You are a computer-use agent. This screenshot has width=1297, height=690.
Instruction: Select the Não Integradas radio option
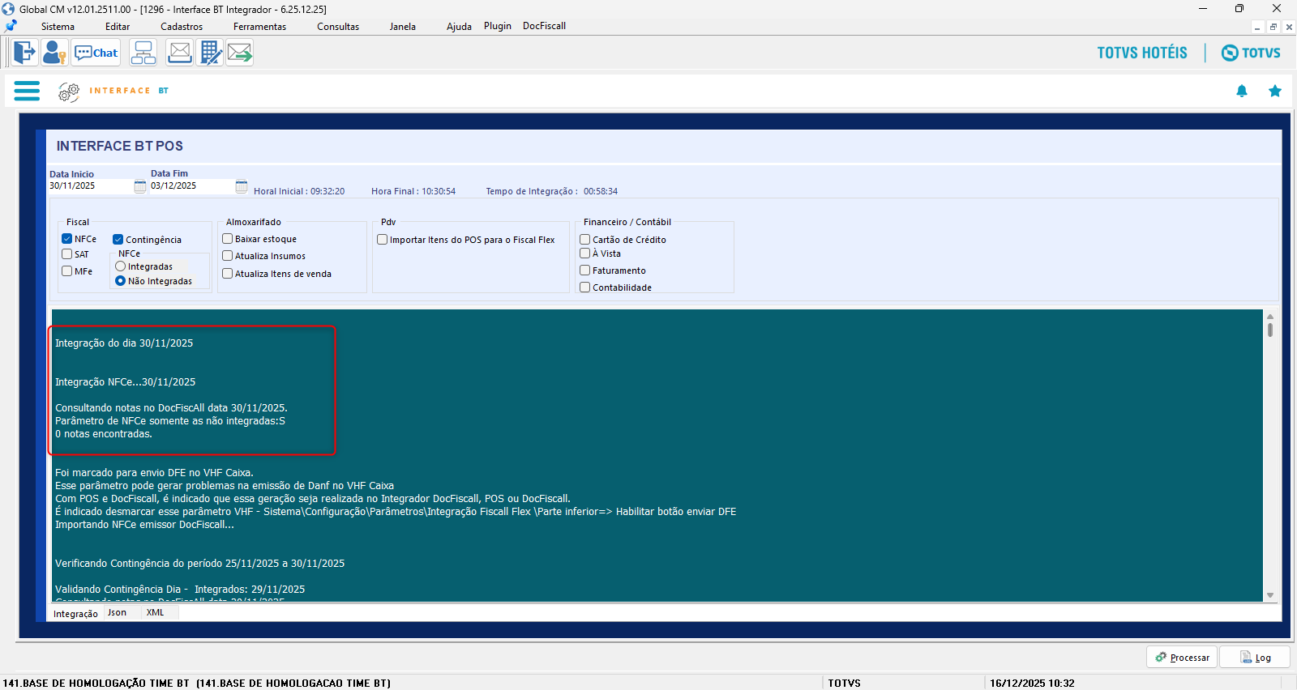click(121, 281)
